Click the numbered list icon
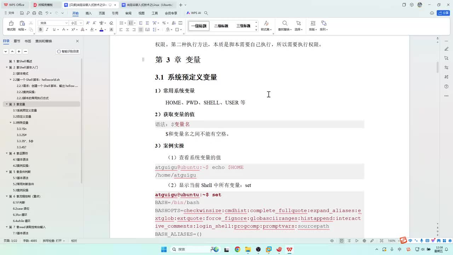 coord(130,23)
